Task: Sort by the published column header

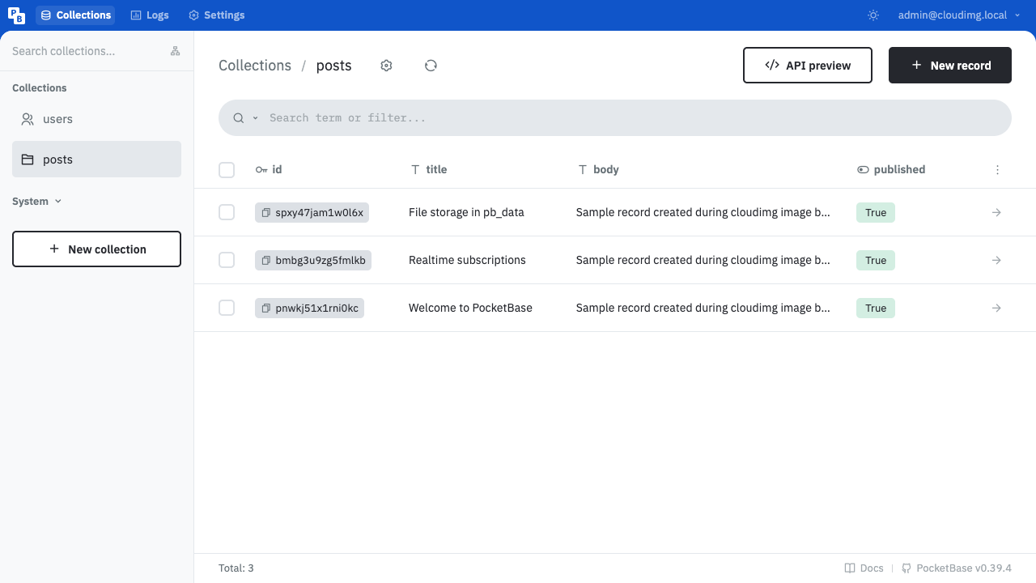Action: (891, 170)
